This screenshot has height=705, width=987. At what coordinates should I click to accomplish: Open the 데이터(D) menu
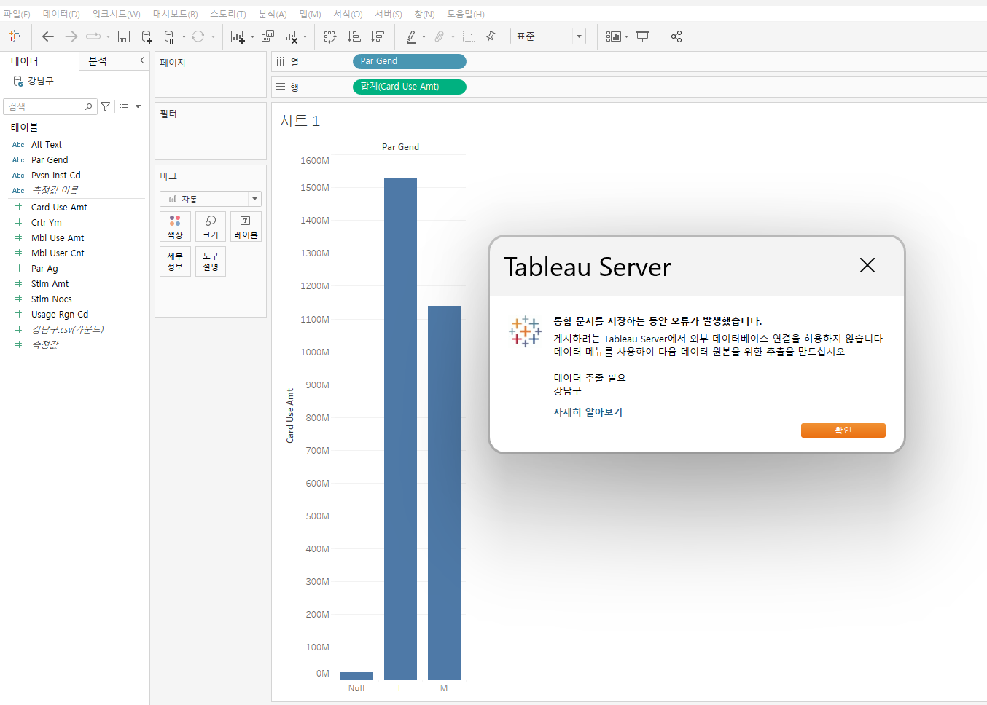tap(61, 14)
